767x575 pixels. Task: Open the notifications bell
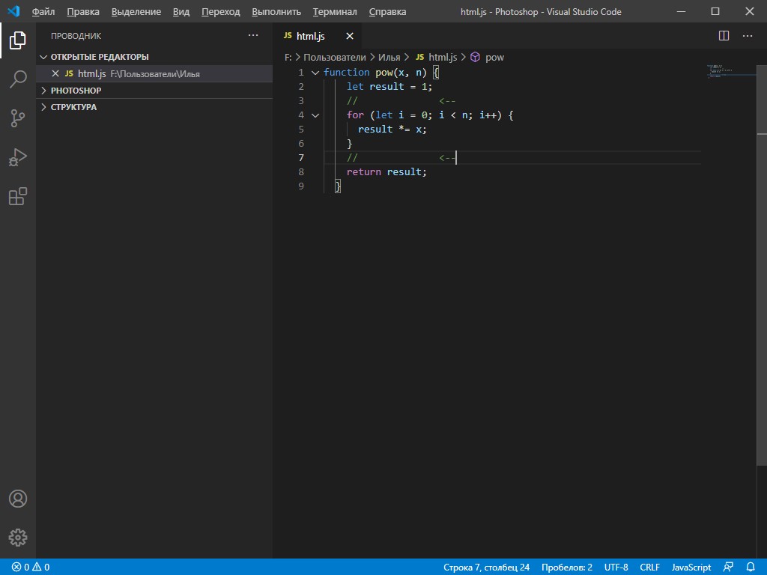coord(751,567)
